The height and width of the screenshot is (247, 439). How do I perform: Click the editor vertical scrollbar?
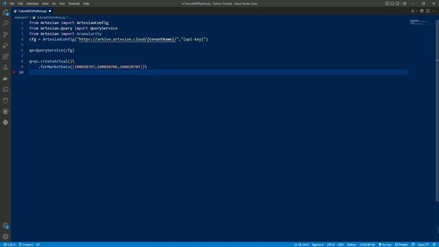click(x=437, y=110)
